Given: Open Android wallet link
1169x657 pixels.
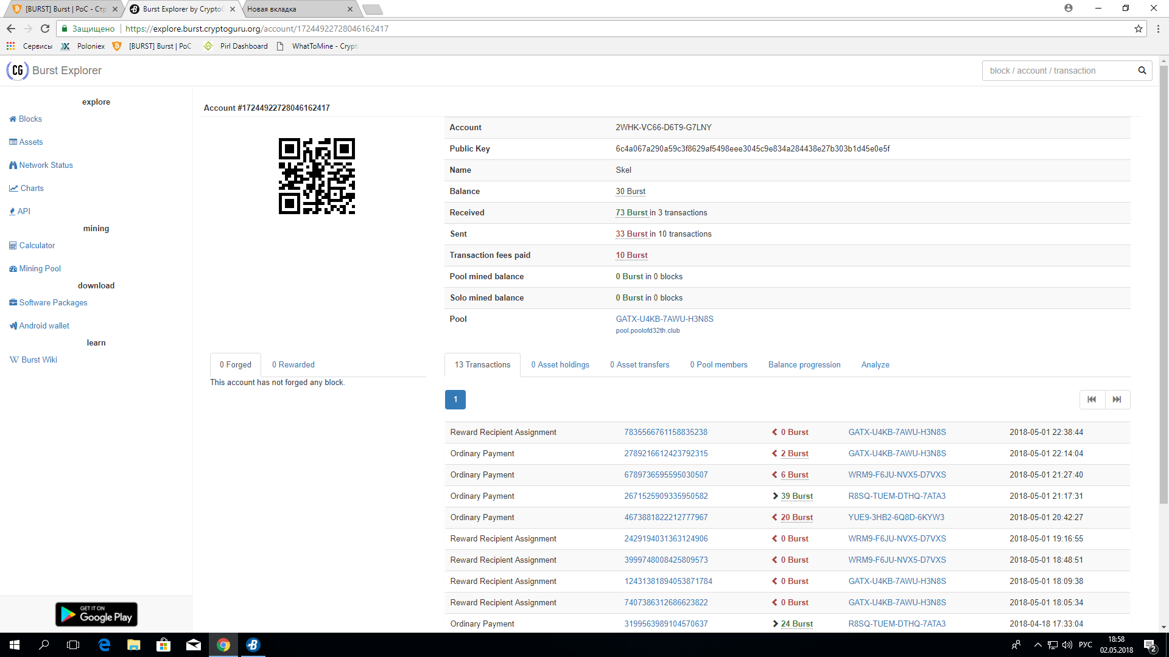Looking at the screenshot, I should (40, 325).
